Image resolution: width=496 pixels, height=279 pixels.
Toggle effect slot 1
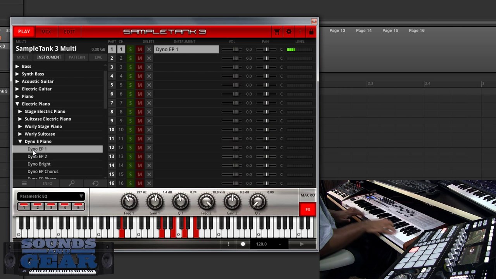click(x=24, y=206)
